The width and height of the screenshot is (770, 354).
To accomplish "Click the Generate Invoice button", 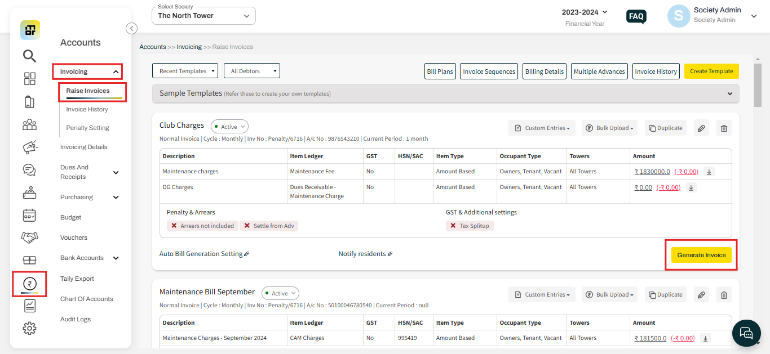I will click(701, 254).
